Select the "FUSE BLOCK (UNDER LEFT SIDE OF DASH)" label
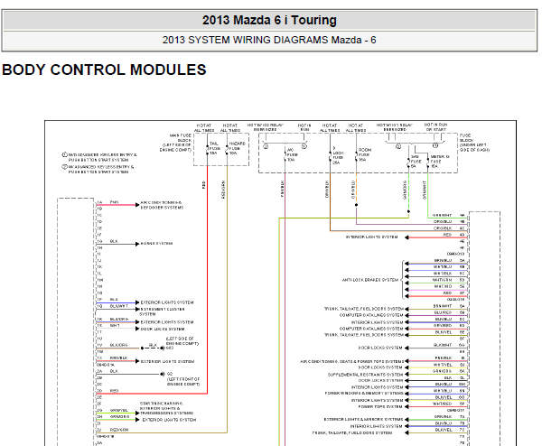The image size is (542, 446). tap(474, 143)
